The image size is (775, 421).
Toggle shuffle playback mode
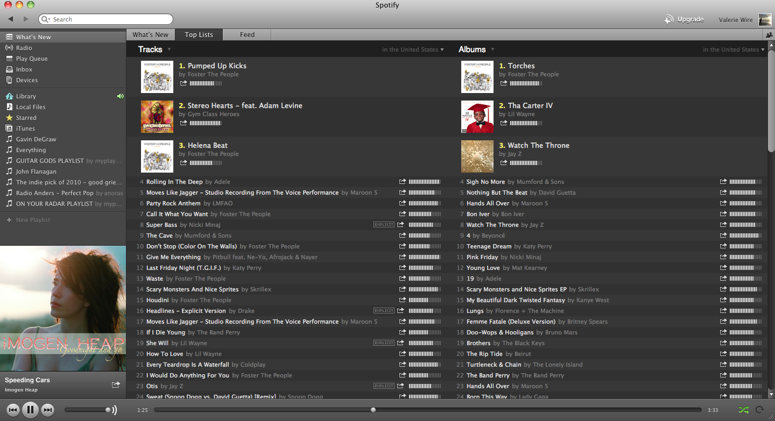click(743, 410)
